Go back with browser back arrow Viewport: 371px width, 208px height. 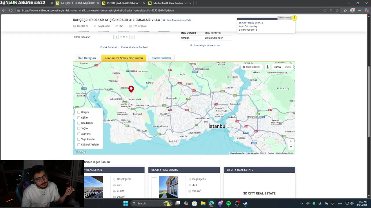click(x=3, y=10)
